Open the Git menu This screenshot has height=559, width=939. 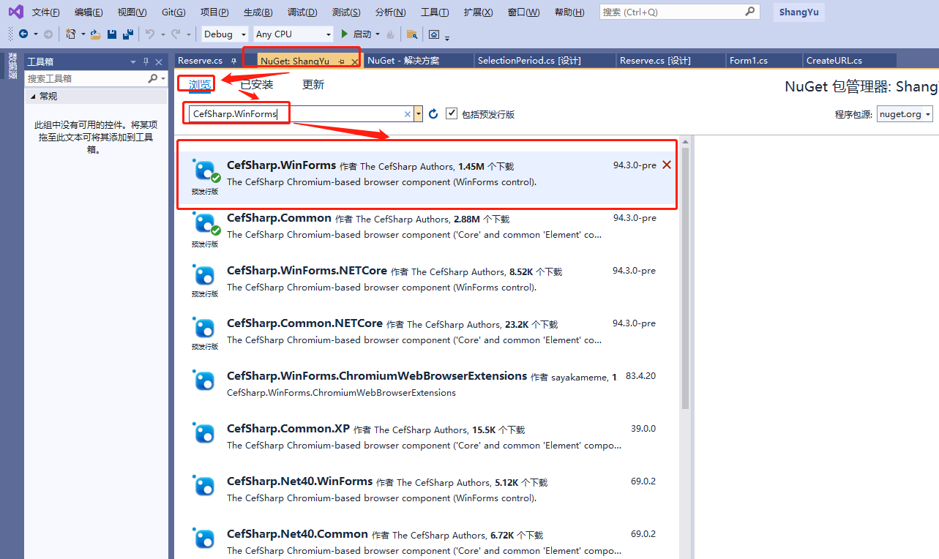pyautogui.click(x=173, y=12)
